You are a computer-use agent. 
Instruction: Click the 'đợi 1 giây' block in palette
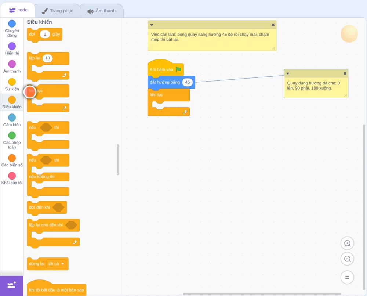pos(44,35)
